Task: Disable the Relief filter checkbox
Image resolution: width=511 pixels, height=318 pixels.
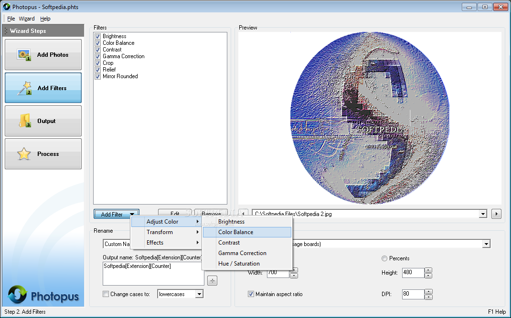Action: (97, 70)
